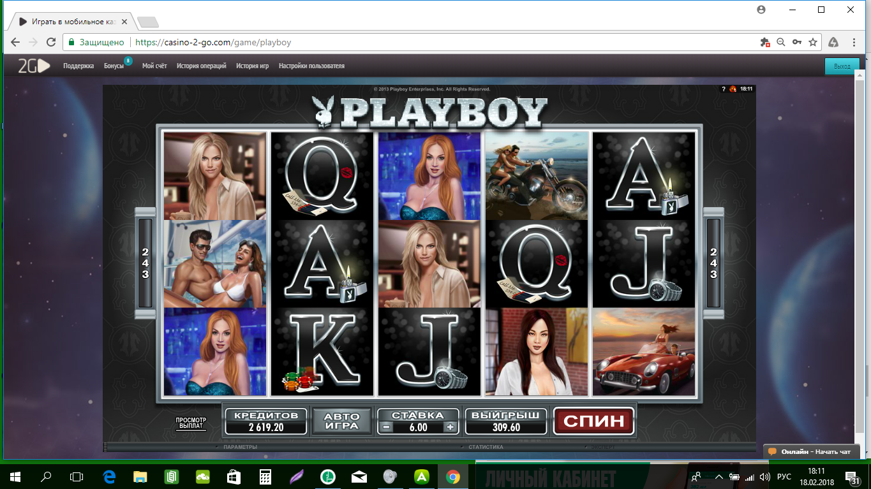Click the Выигрыш win amount display

pos(506,421)
